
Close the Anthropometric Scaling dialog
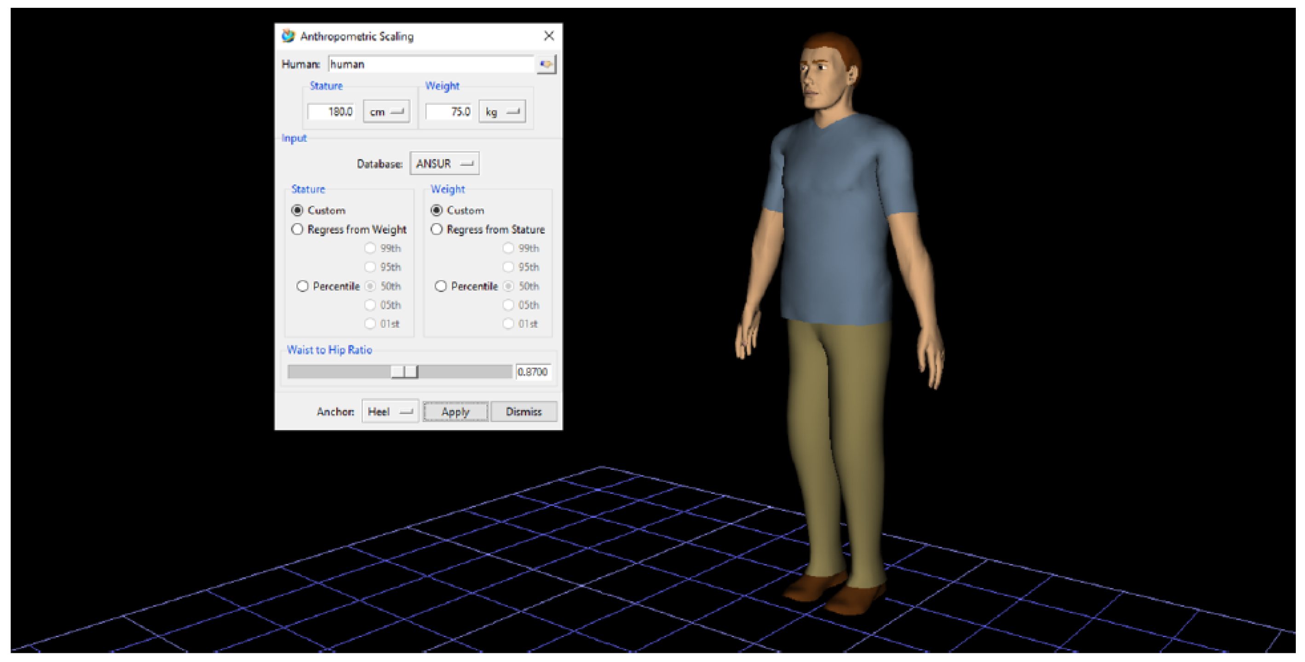coord(549,36)
